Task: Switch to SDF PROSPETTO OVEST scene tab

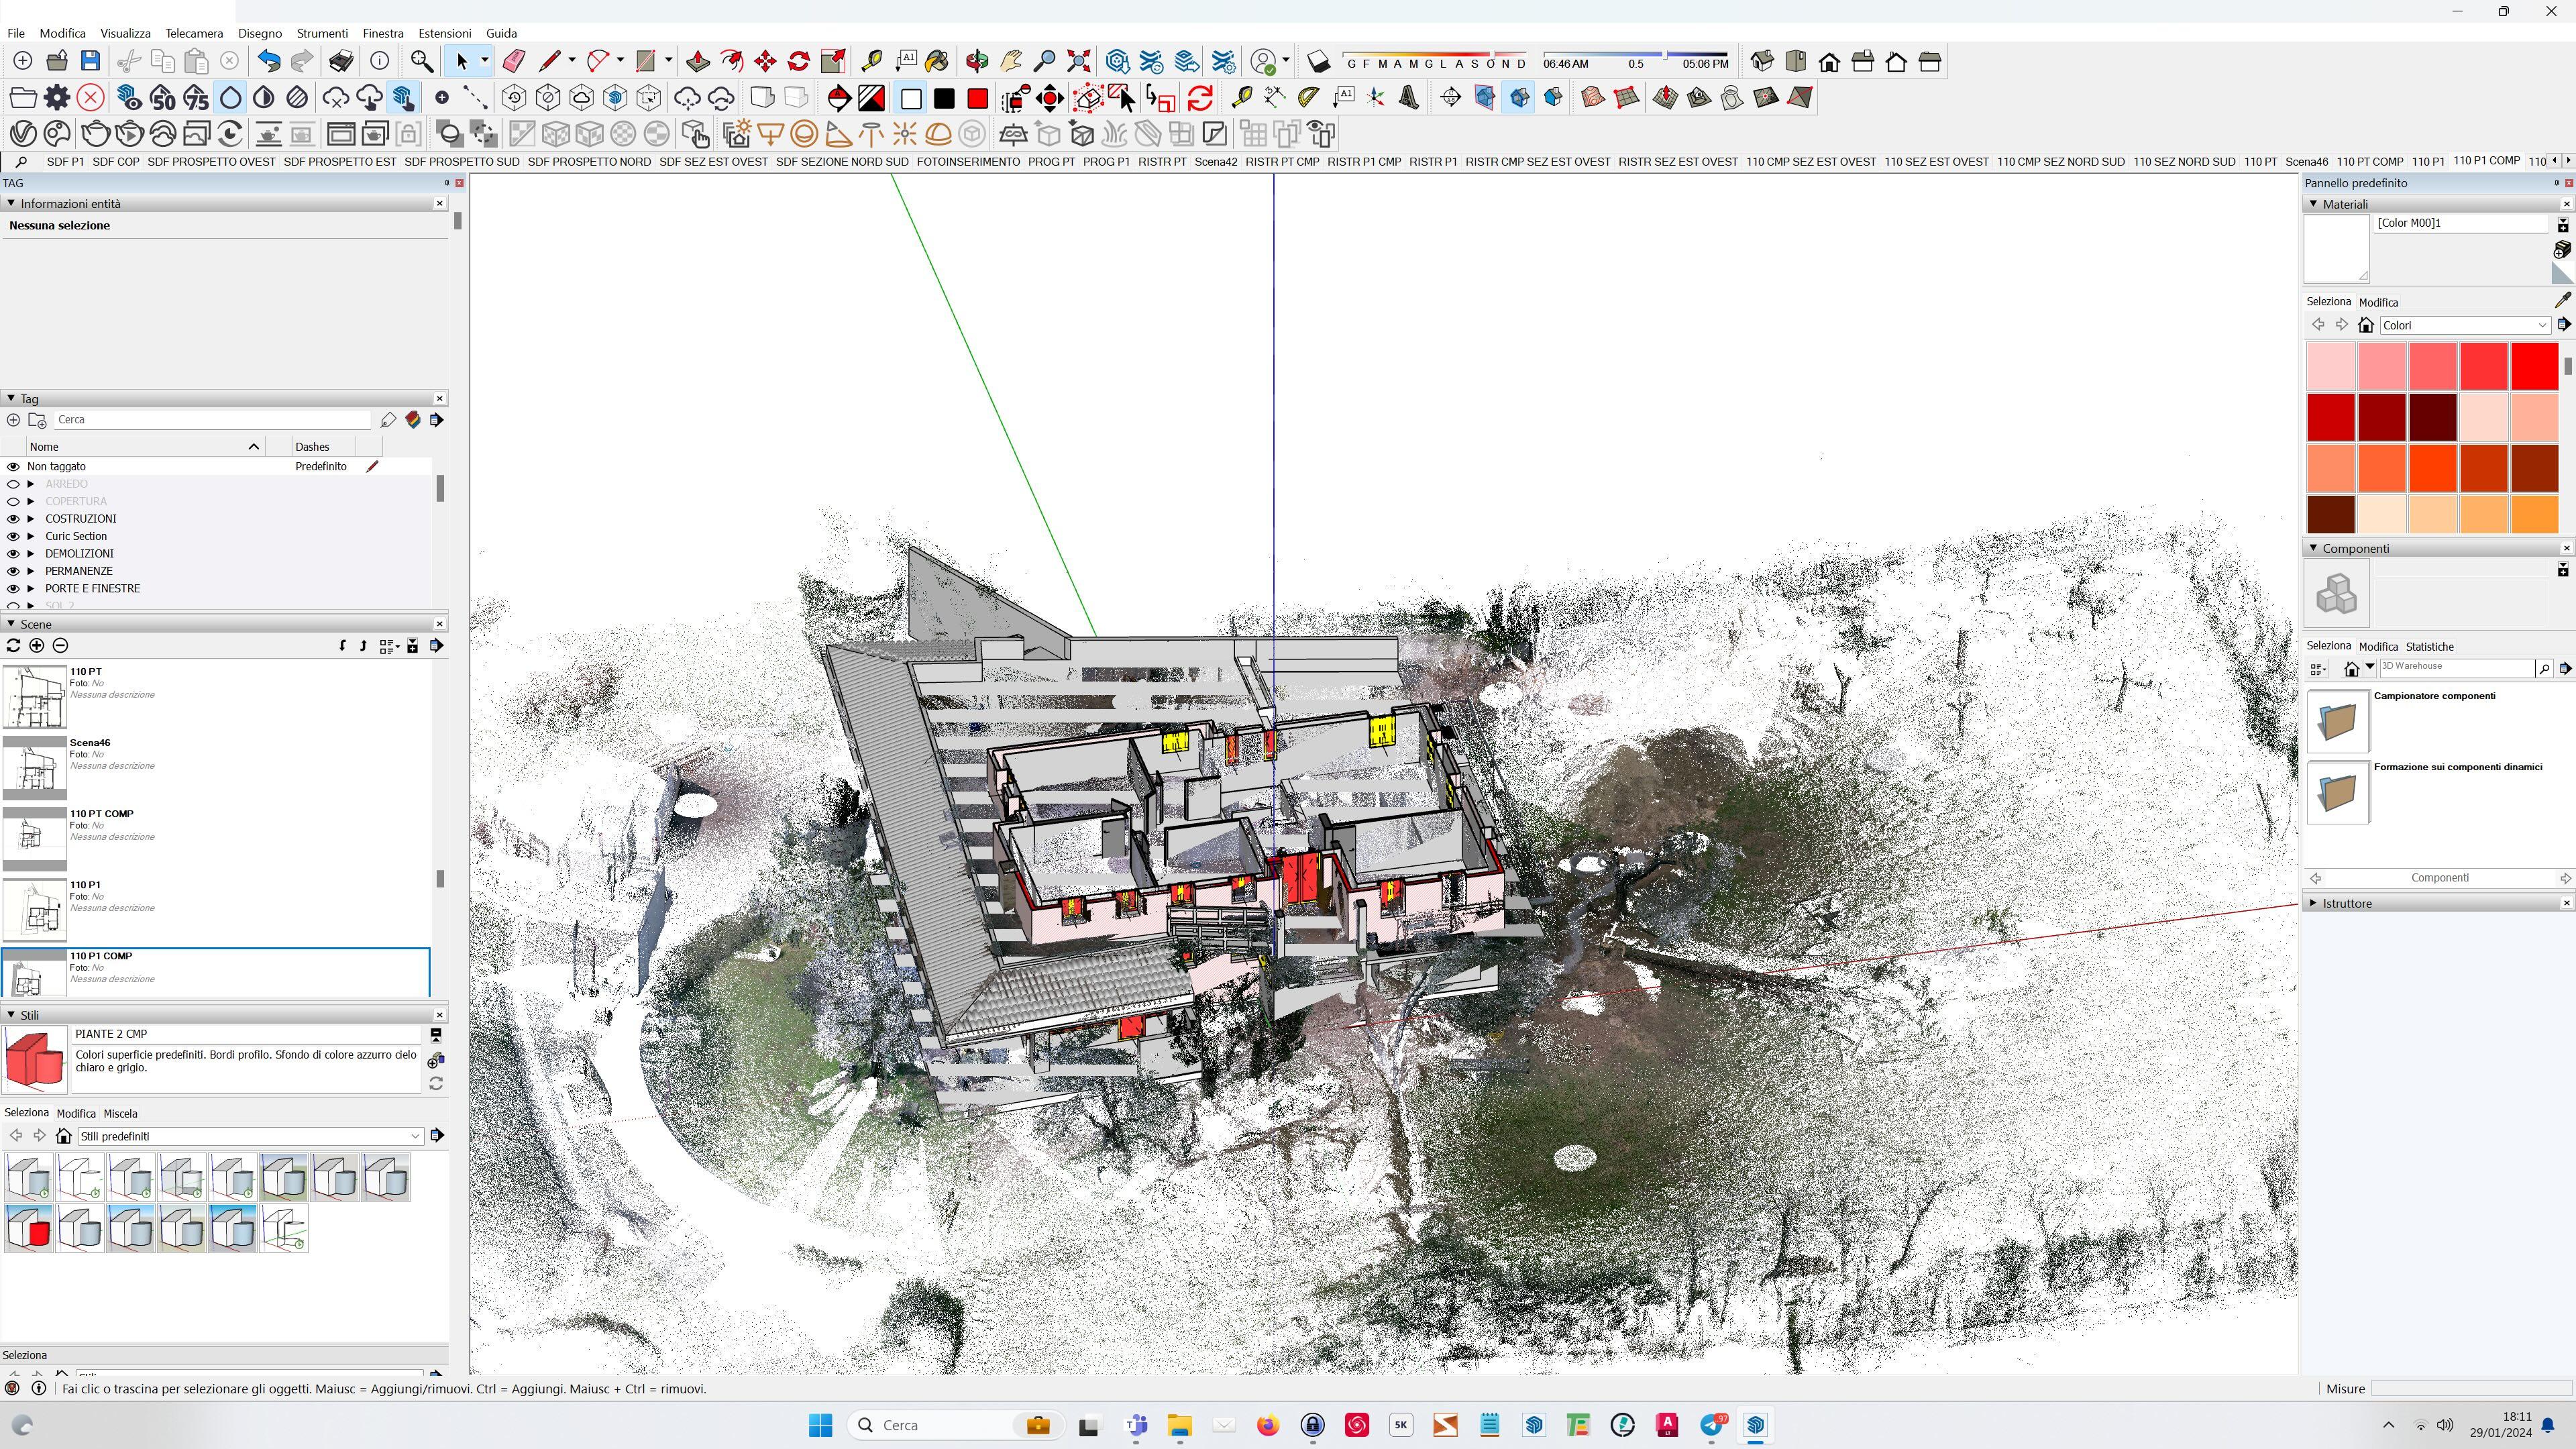Action: tap(211, 161)
